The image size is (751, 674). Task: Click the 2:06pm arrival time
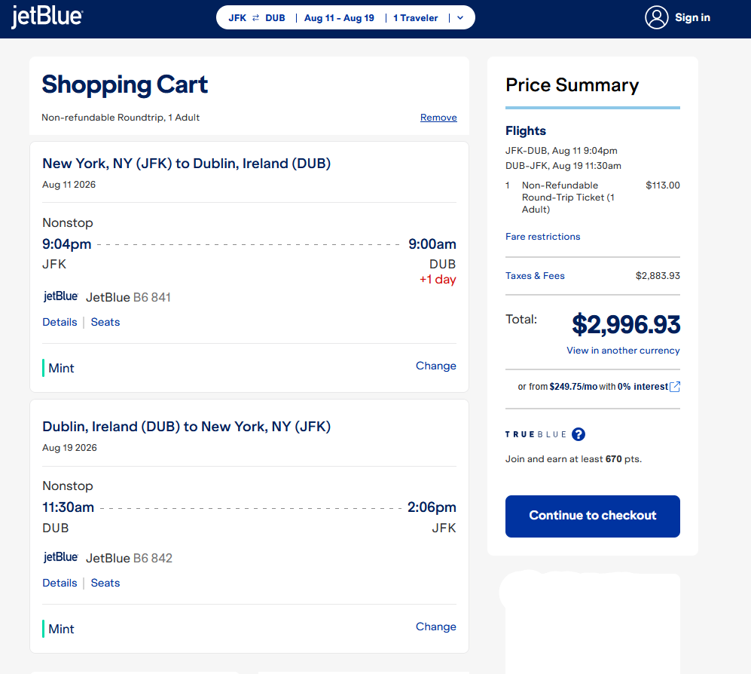[x=432, y=507]
